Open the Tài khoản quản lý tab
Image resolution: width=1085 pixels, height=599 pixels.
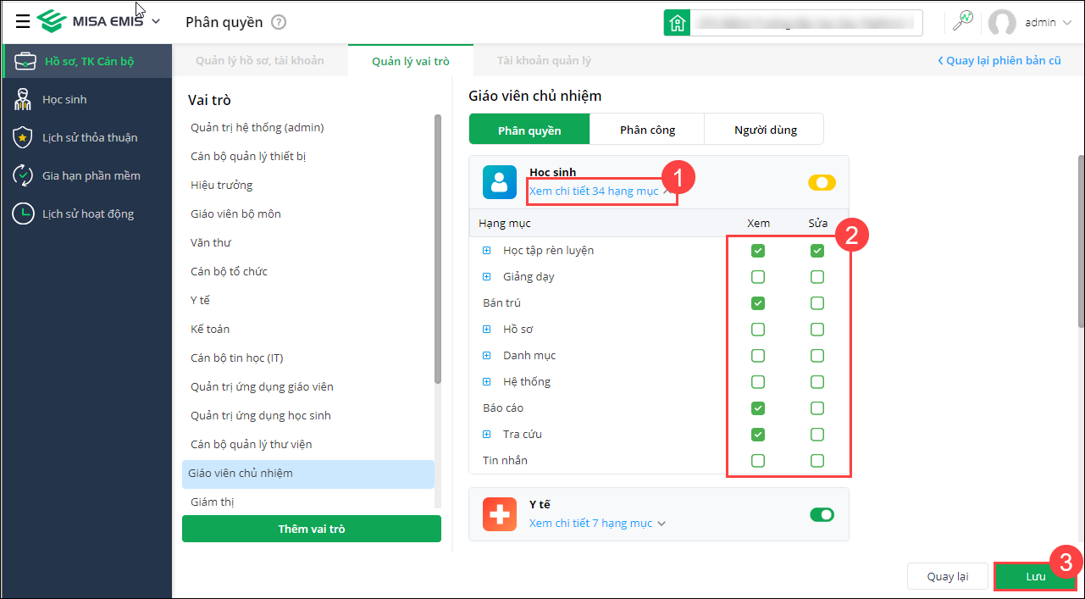click(x=544, y=61)
